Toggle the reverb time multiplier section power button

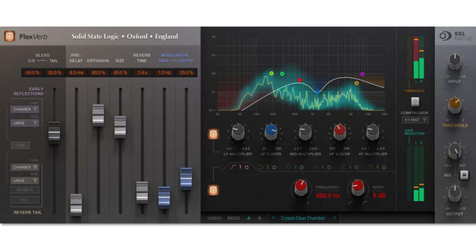tap(213, 134)
